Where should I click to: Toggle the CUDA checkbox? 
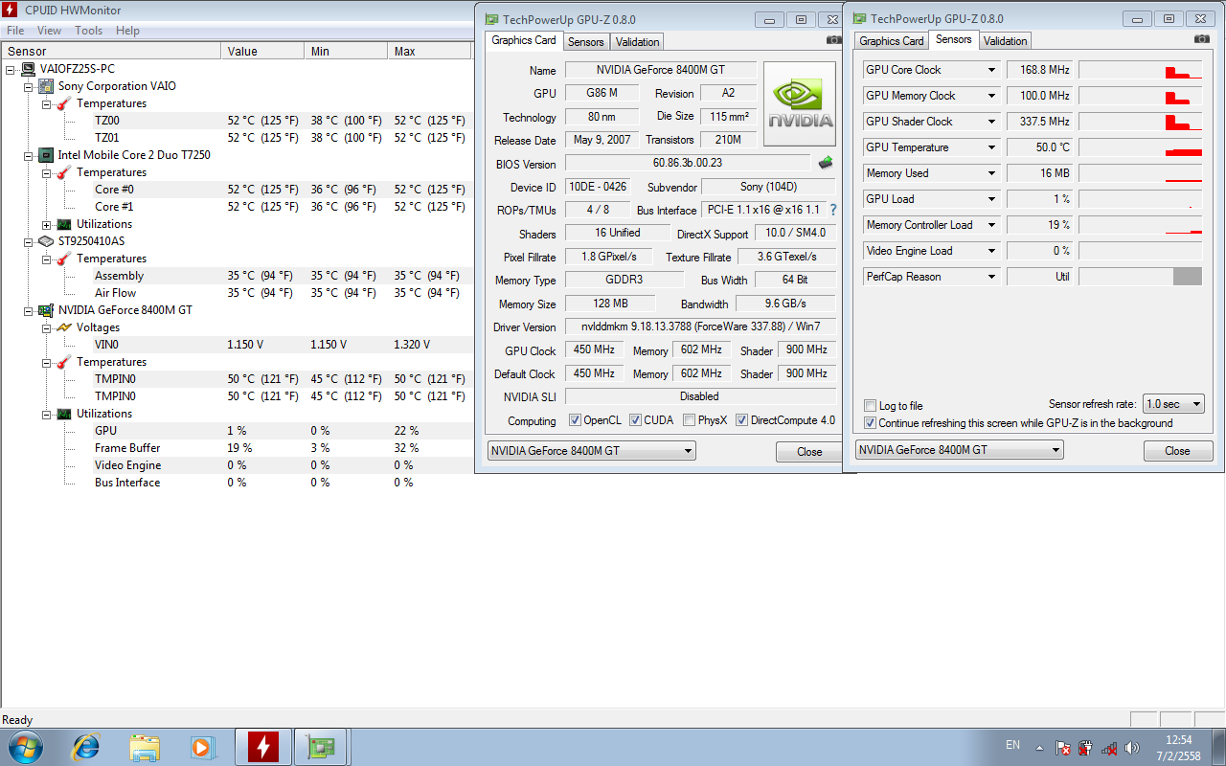pos(635,420)
